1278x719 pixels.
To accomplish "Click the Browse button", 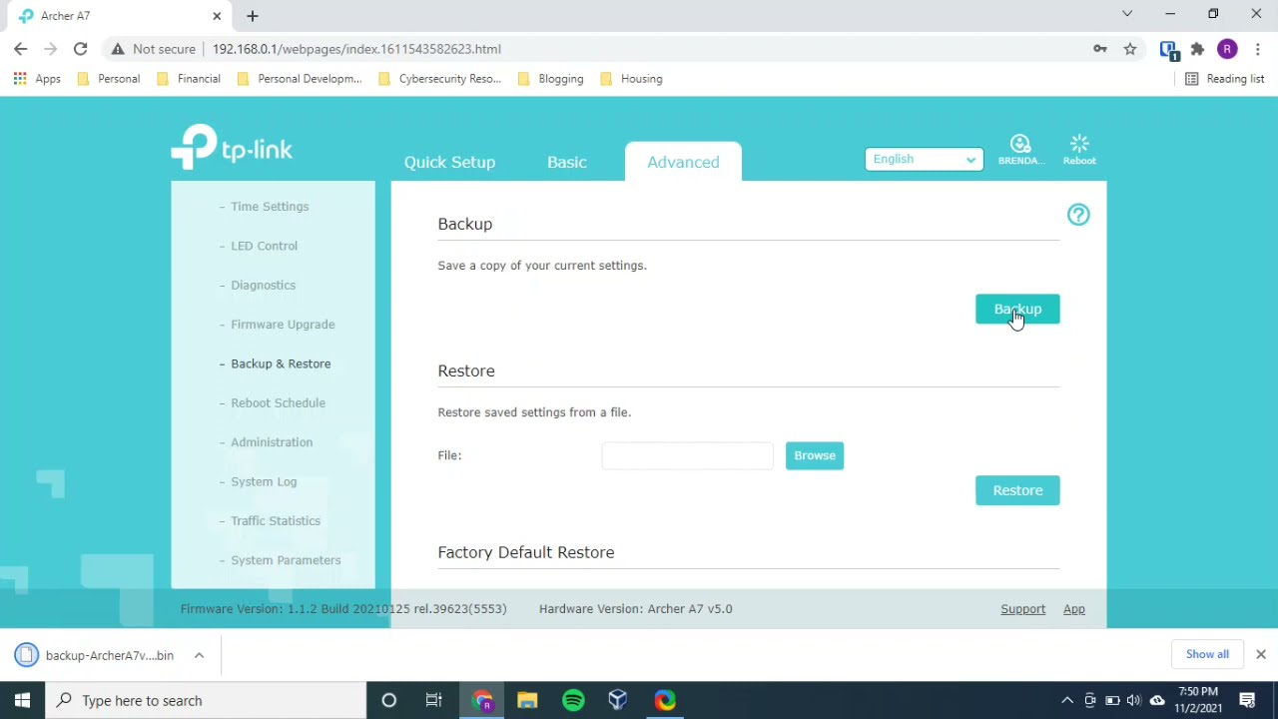I will [x=815, y=455].
